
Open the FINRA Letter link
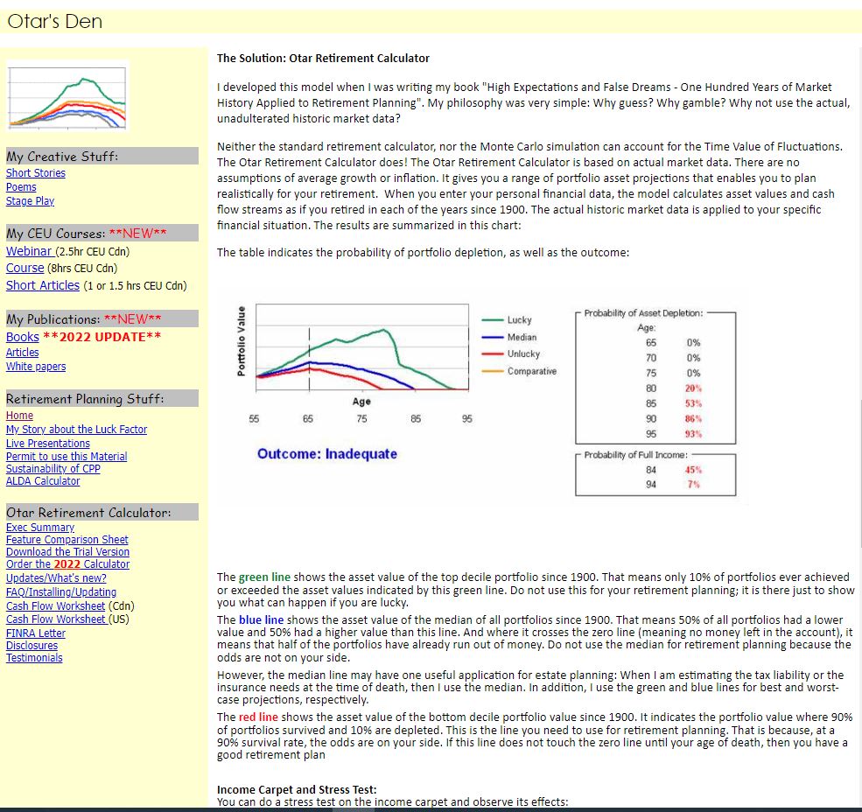(x=36, y=633)
